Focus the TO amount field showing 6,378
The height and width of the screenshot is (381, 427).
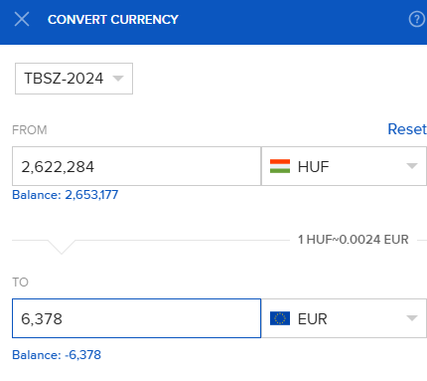pyautogui.click(x=136, y=318)
